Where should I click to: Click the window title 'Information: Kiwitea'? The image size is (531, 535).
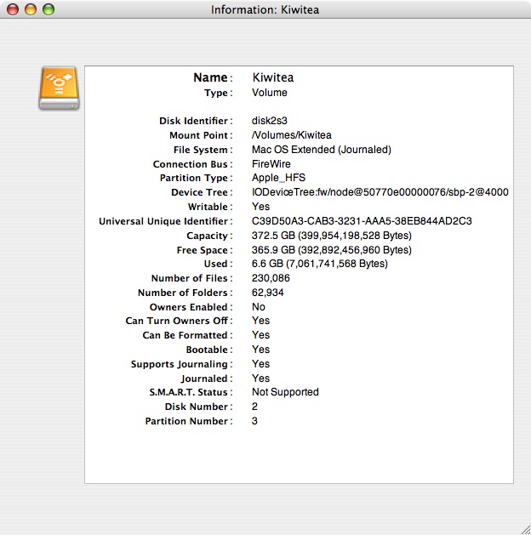265,9
